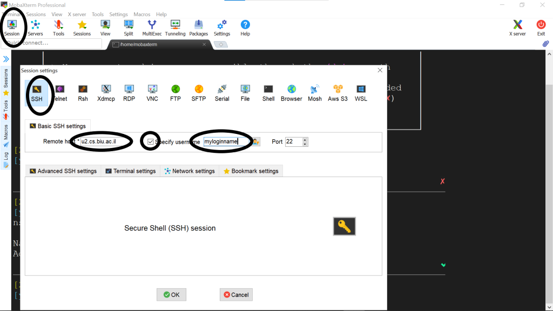Viewport: 553px width, 311px height.
Task: Switch to Basic SSH settings tab
Action: (58, 126)
